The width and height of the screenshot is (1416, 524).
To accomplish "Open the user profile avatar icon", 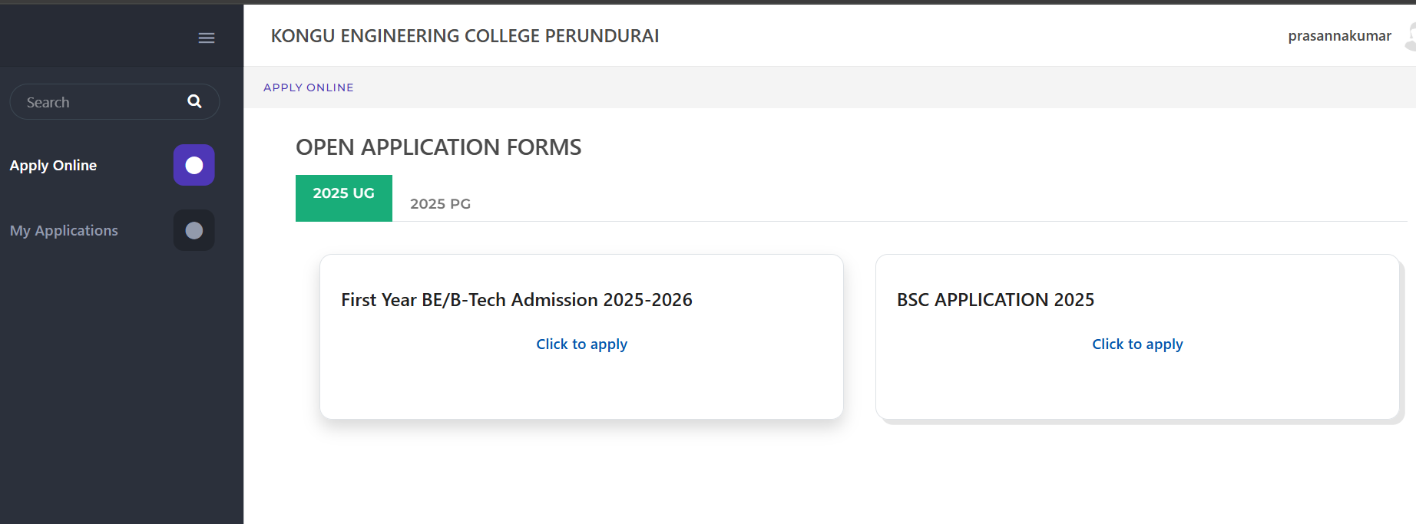I will click(x=1411, y=35).
